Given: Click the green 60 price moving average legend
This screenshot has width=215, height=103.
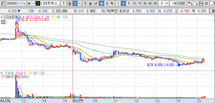Looking at the screenshot, I should (58, 17).
